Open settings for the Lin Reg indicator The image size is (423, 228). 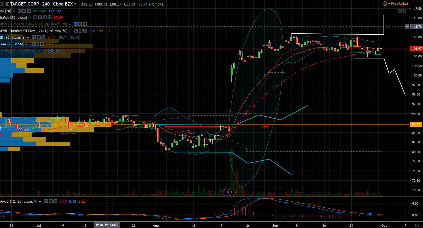pos(55,51)
